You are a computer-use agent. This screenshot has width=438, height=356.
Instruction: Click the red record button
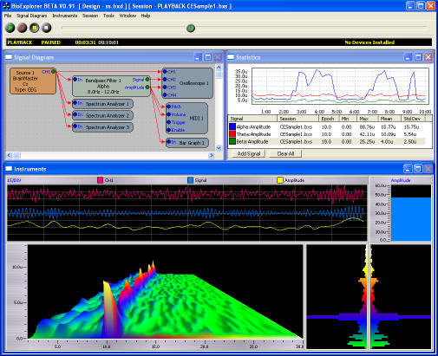pyautogui.click(x=23, y=28)
